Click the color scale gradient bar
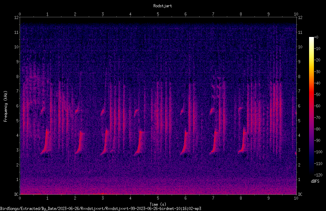Screen dimensions: 326x211 [311, 106]
